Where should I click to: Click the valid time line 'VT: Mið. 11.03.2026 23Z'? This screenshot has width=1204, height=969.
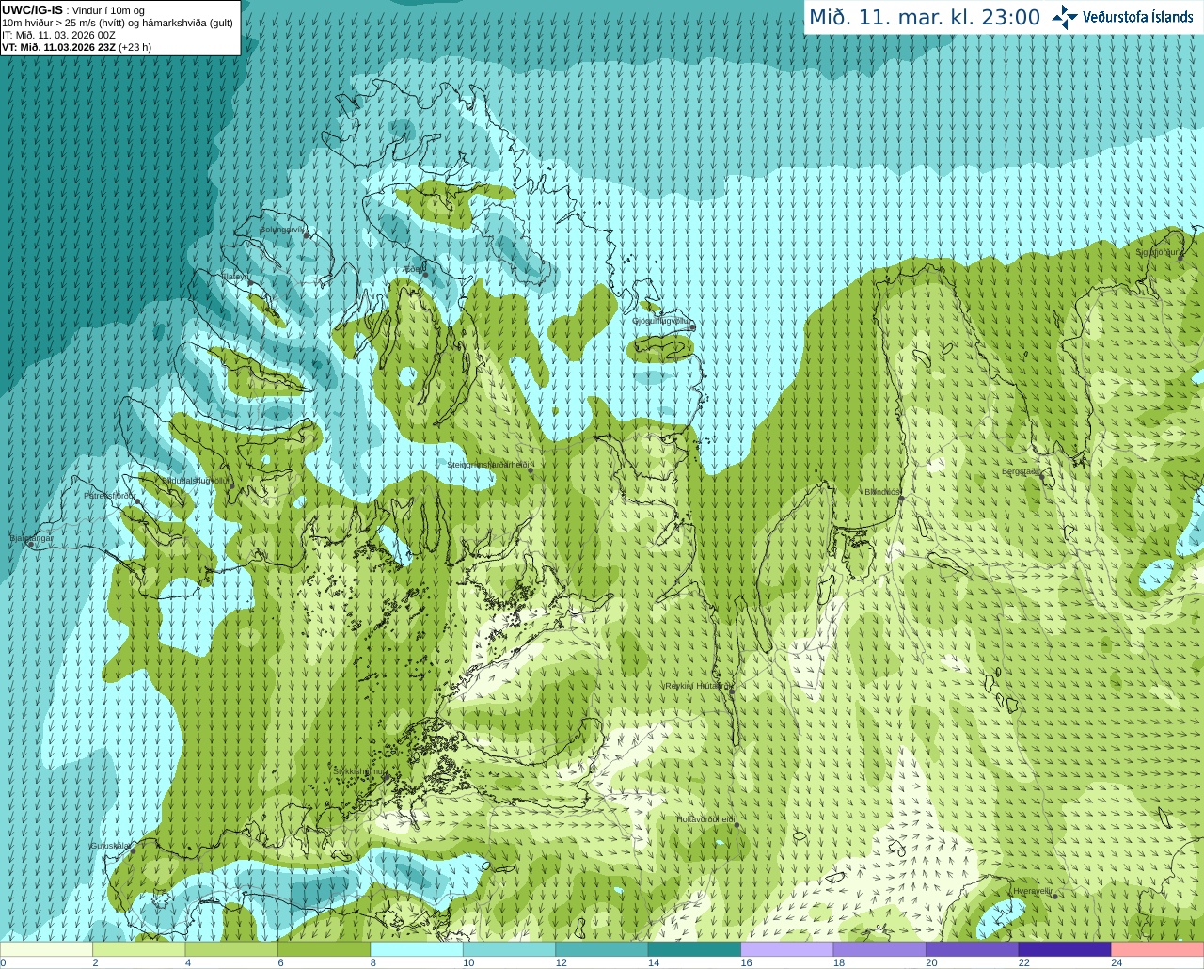[x=59, y=47]
